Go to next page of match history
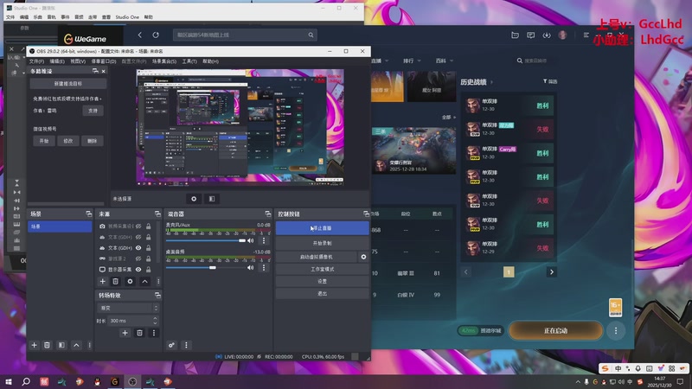Screen dimensions: 692x389 551,272
